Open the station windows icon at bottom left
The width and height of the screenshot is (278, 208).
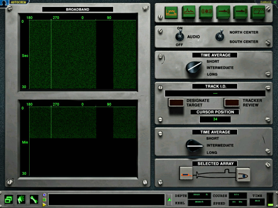pyautogui.click(x=9, y=199)
